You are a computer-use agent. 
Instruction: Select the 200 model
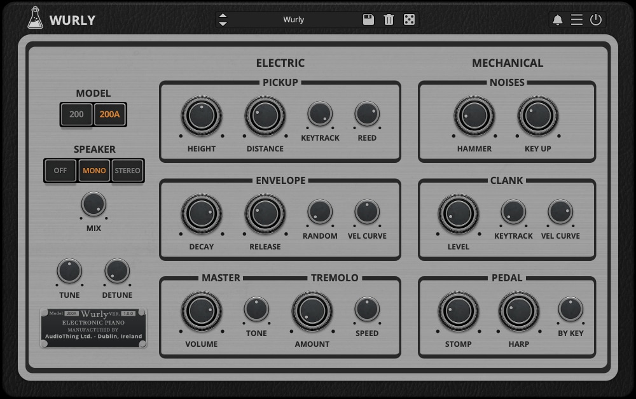[x=77, y=115]
